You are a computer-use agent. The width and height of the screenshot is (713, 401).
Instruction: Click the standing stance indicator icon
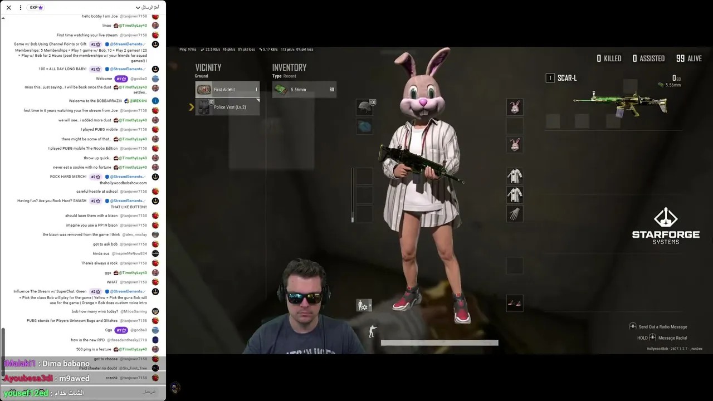point(372,331)
